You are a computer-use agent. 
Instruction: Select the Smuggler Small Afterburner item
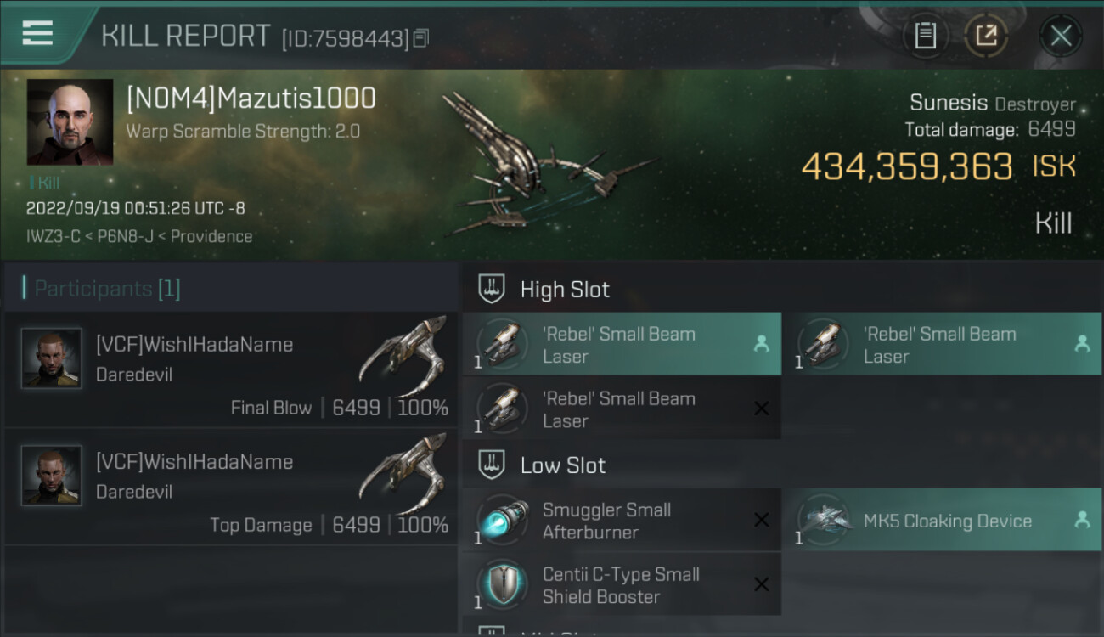coord(622,521)
